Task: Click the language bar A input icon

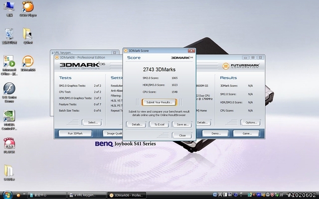Action: pos(220,195)
